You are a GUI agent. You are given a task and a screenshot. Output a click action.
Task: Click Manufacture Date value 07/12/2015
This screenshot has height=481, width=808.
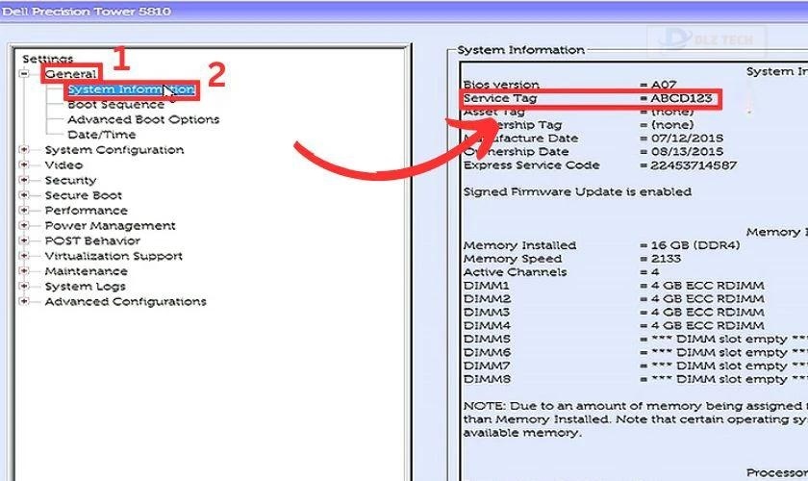point(687,139)
